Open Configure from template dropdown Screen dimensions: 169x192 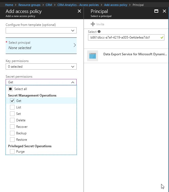coord(41,30)
